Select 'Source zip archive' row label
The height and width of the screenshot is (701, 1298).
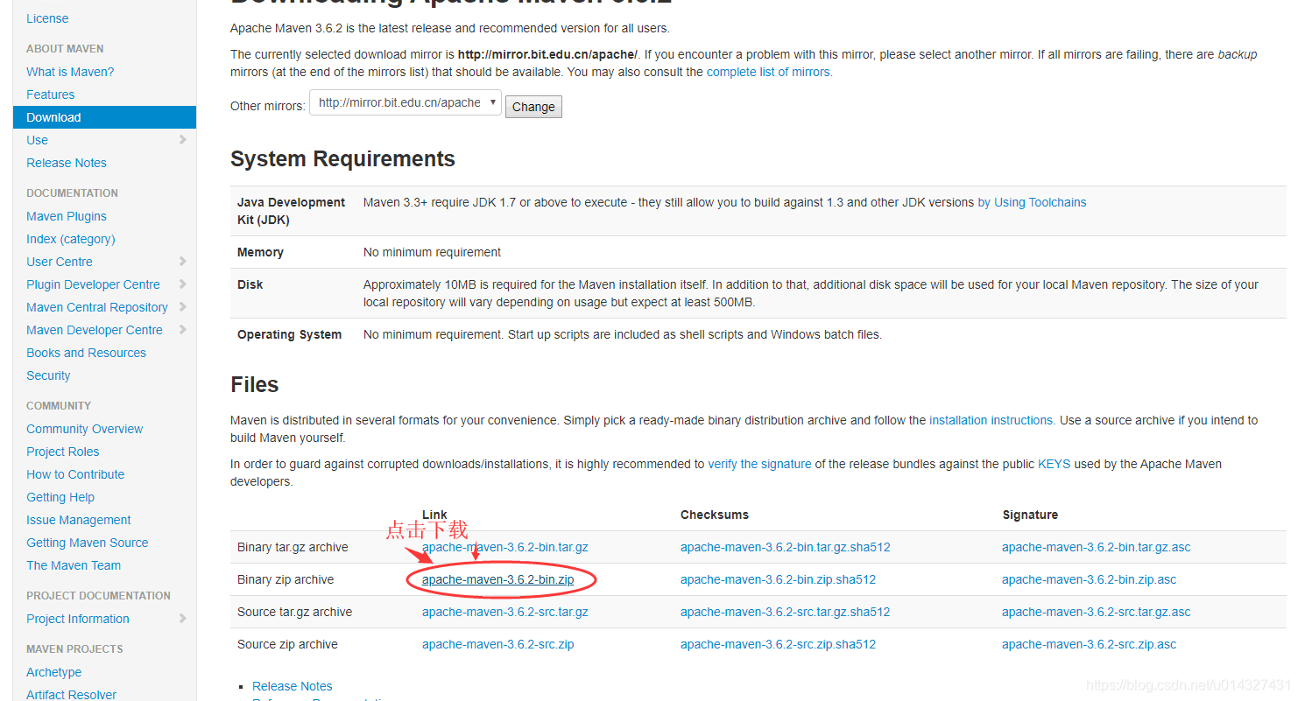pos(287,644)
